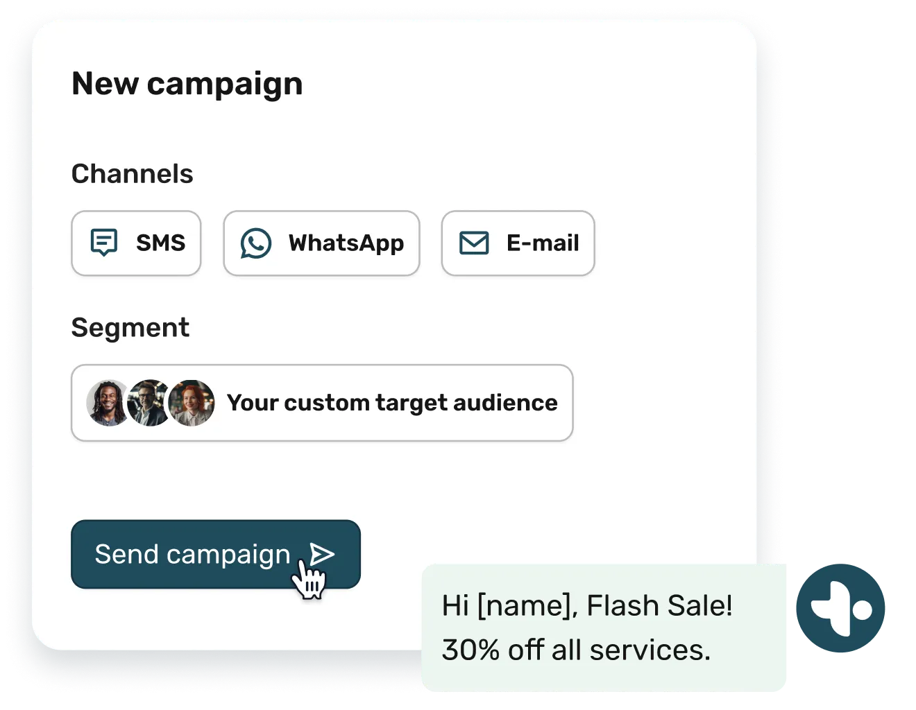Toggle the SMS channel on
Image resolution: width=916 pixels, height=710 pixels.
[136, 243]
